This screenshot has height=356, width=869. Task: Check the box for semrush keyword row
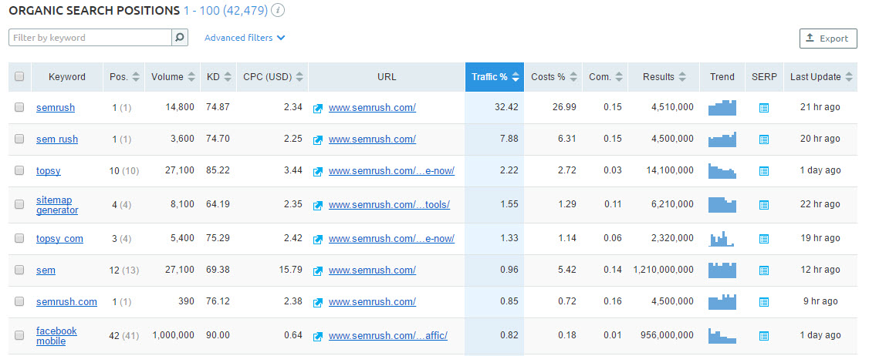pos(19,107)
